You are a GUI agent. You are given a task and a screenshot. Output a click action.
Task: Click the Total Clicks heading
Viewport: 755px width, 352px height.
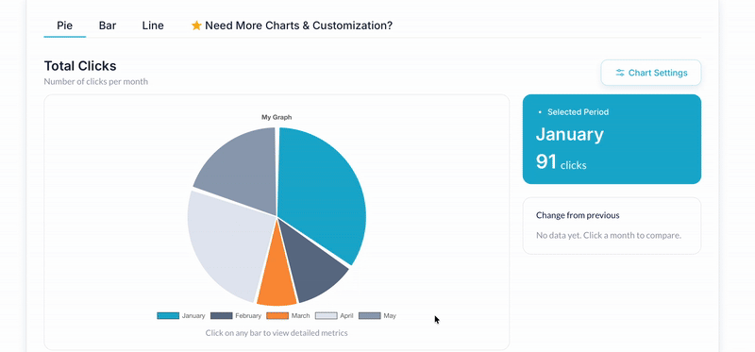coord(80,66)
